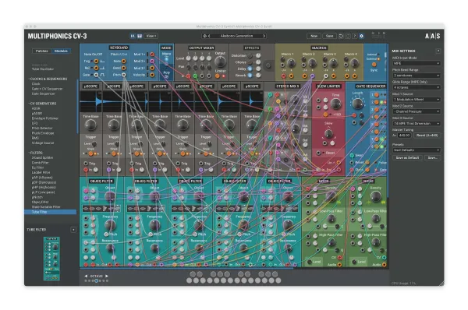Select Comb Filter in module list

tap(41, 163)
